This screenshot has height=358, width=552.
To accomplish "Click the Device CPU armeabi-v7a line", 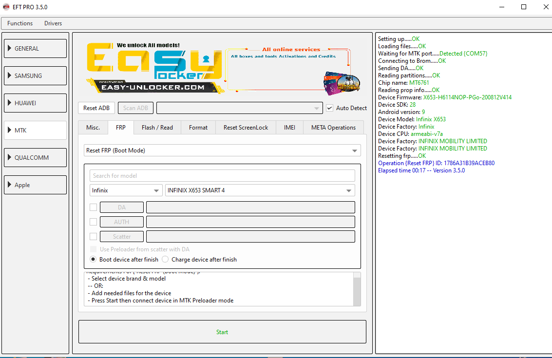I will pos(411,134).
